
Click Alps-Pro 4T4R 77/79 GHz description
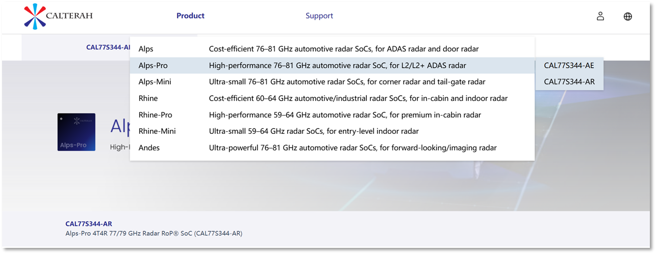pyautogui.click(x=154, y=234)
